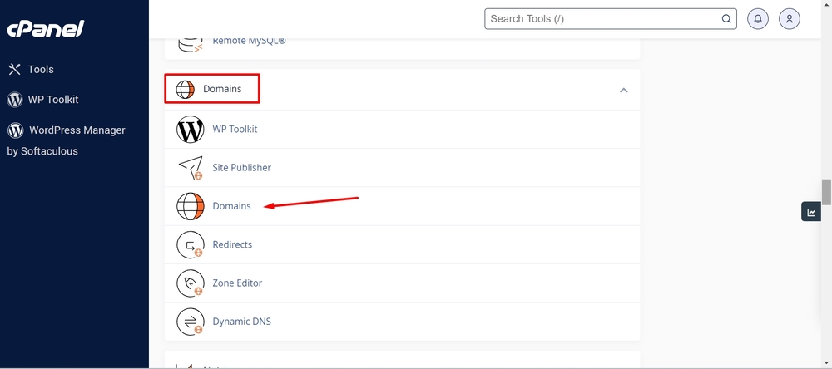Open the Redirects link

tap(232, 245)
